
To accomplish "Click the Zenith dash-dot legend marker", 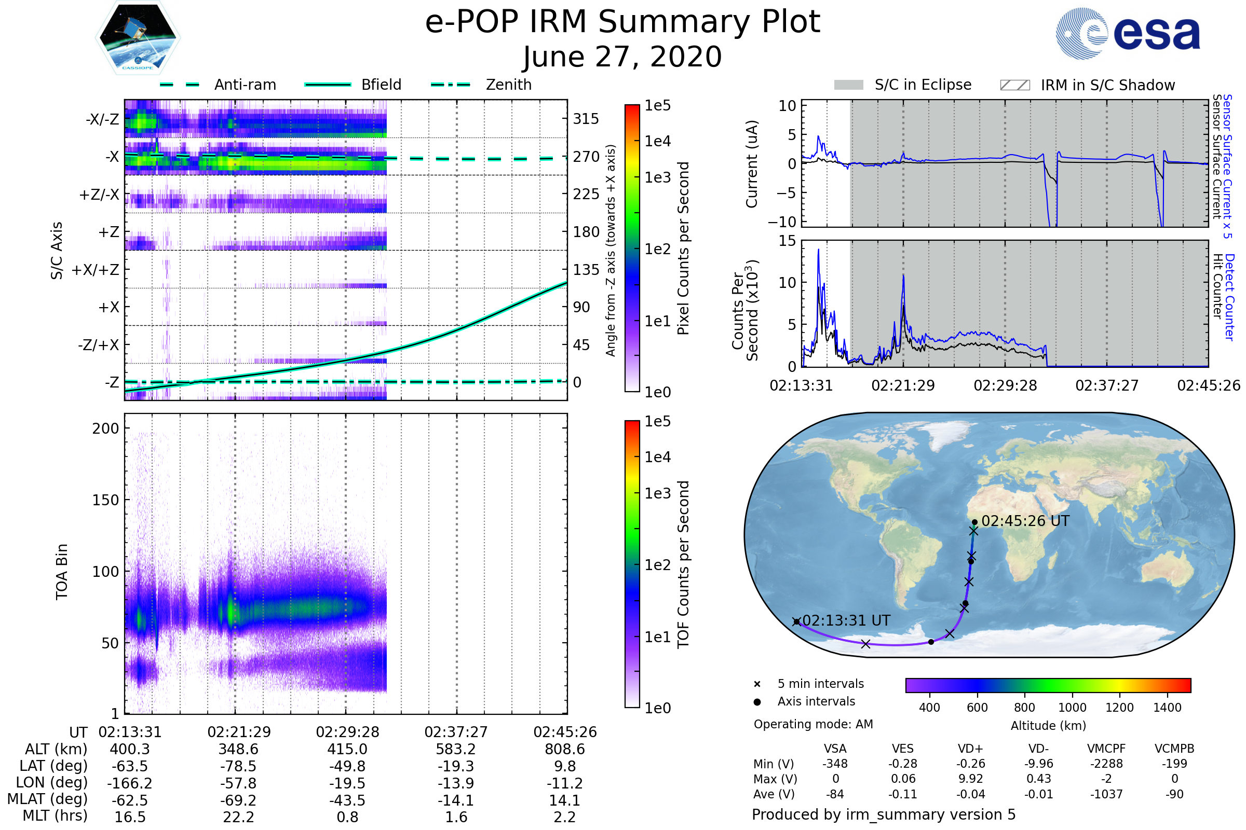I will tap(450, 85).
